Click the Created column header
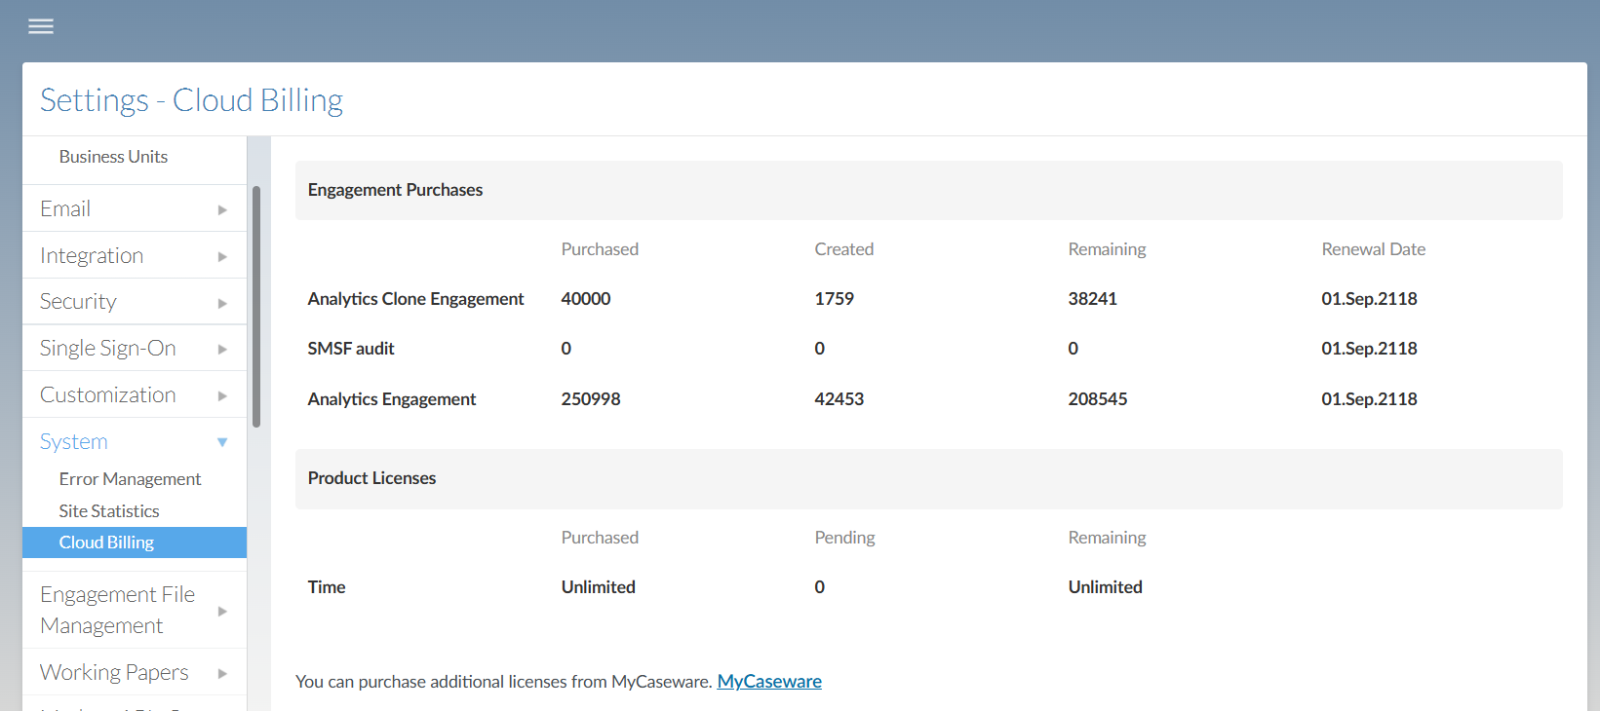The height and width of the screenshot is (711, 1600). point(844,249)
